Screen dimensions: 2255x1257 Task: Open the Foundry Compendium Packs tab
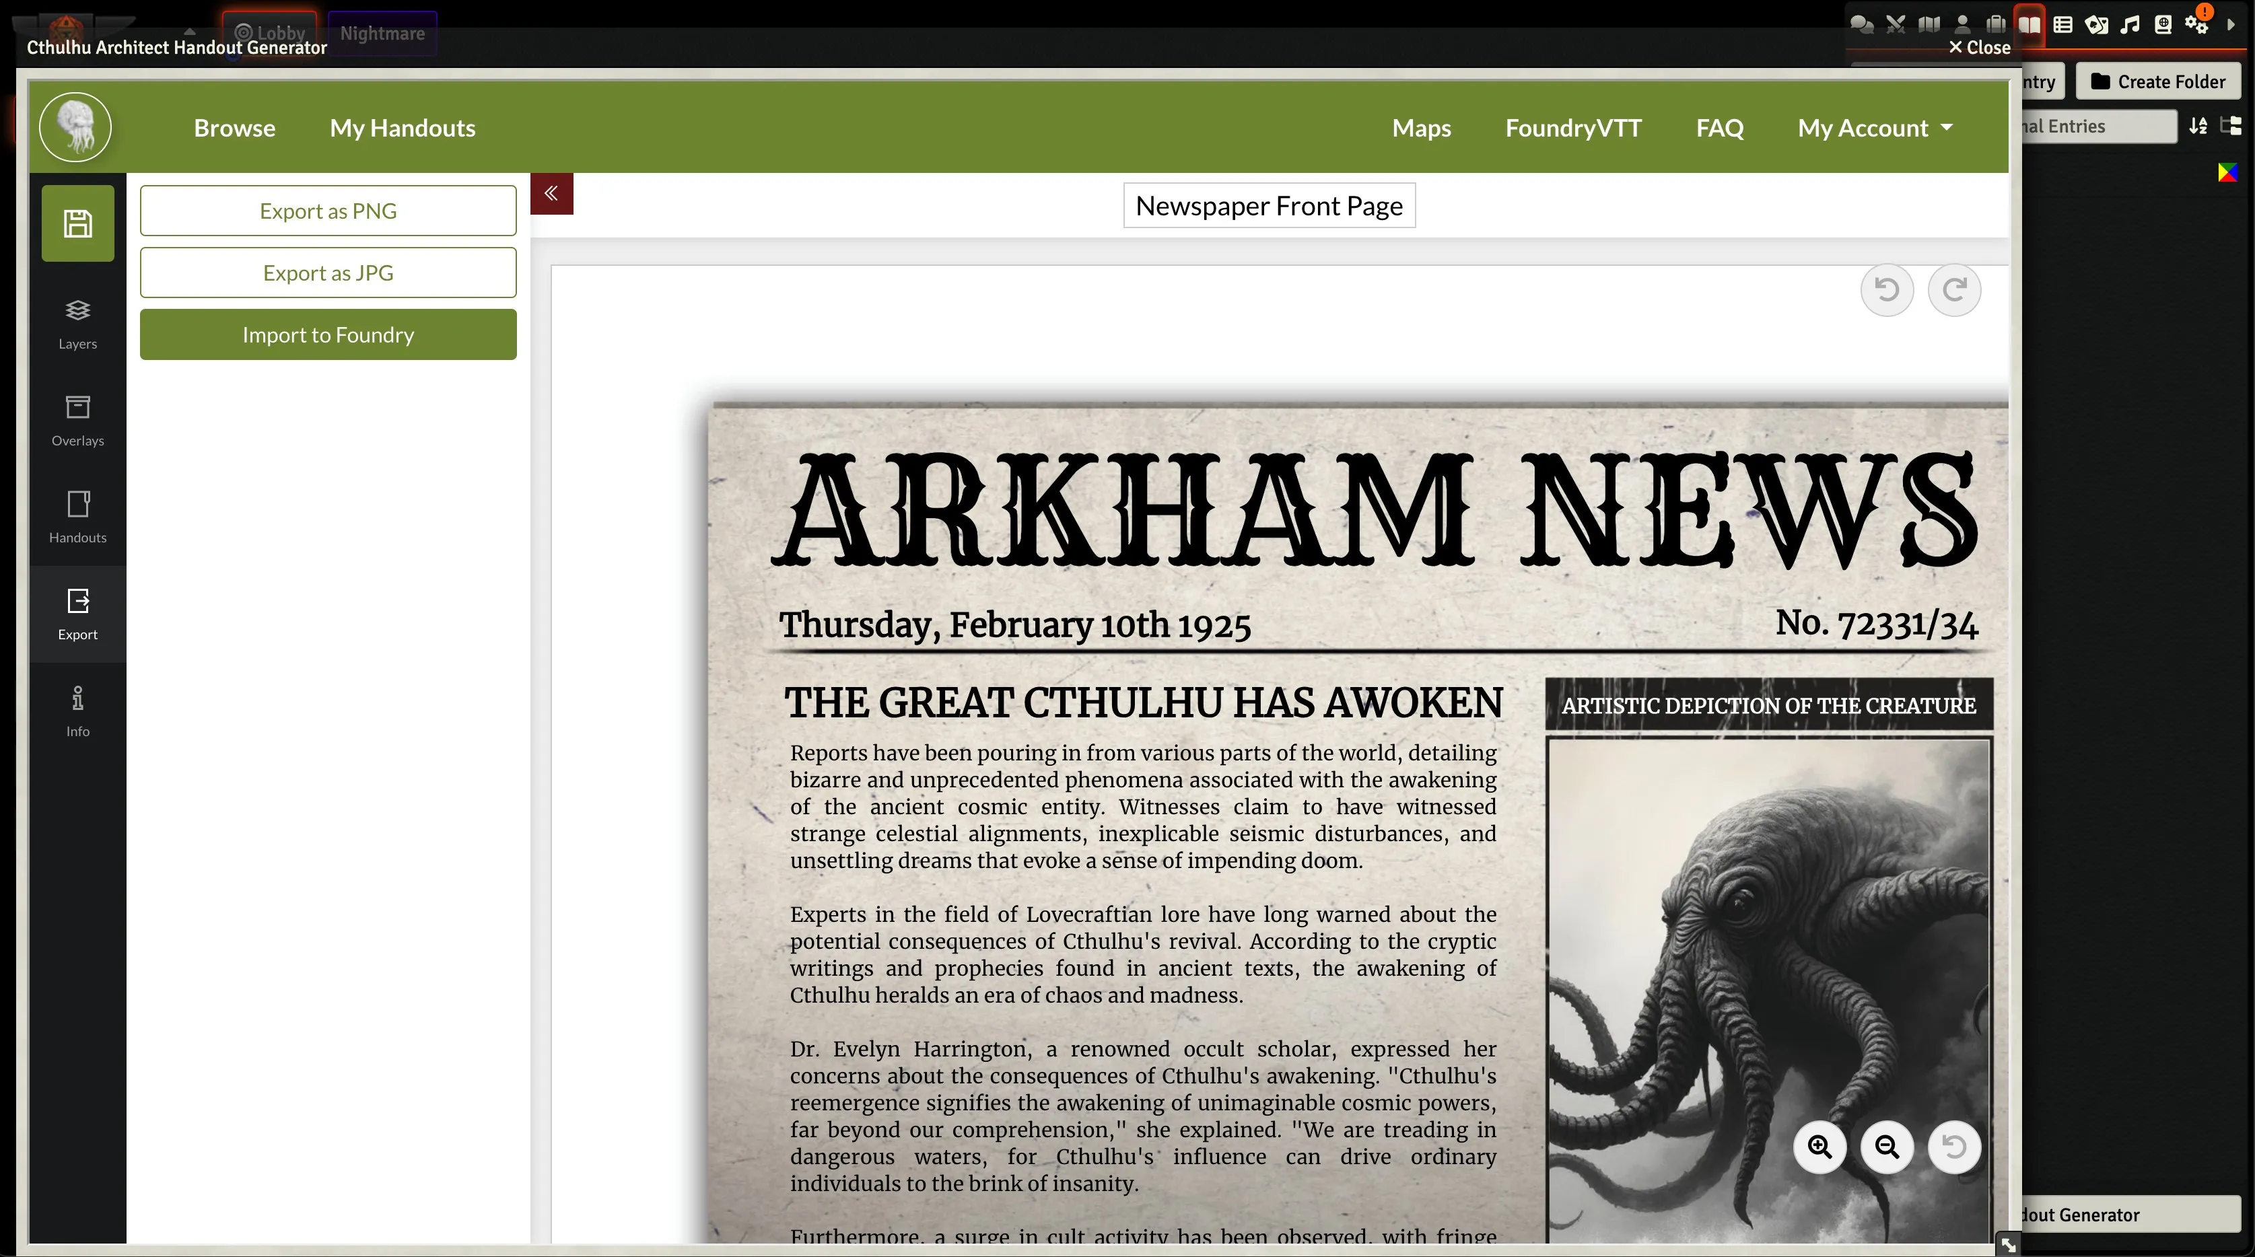click(x=2163, y=24)
